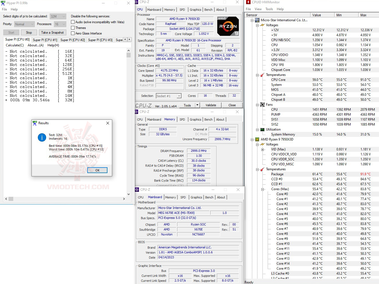The width and height of the screenshot is (379, 284).
Task: Open the Processors 16 dropdown
Action: (x=60, y=24)
